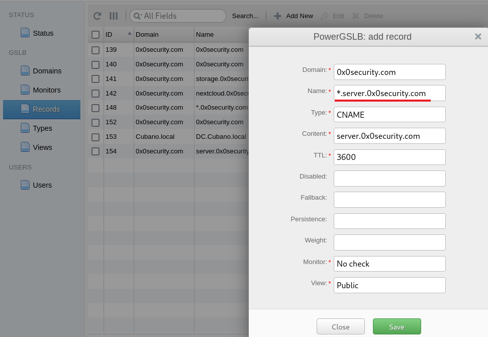Open the column chooser icon
Screen dimensions: 488x337
(x=114, y=16)
